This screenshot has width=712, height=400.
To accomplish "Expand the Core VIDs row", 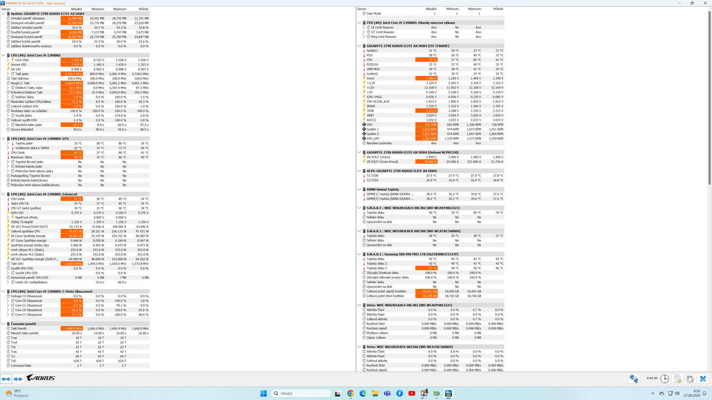I will (x=8, y=60).
